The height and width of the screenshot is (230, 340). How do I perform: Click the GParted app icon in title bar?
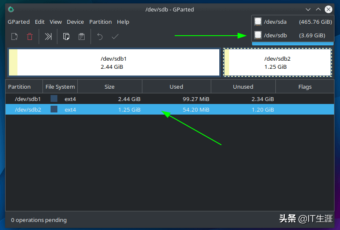pyautogui.click(x=11, y=9)
